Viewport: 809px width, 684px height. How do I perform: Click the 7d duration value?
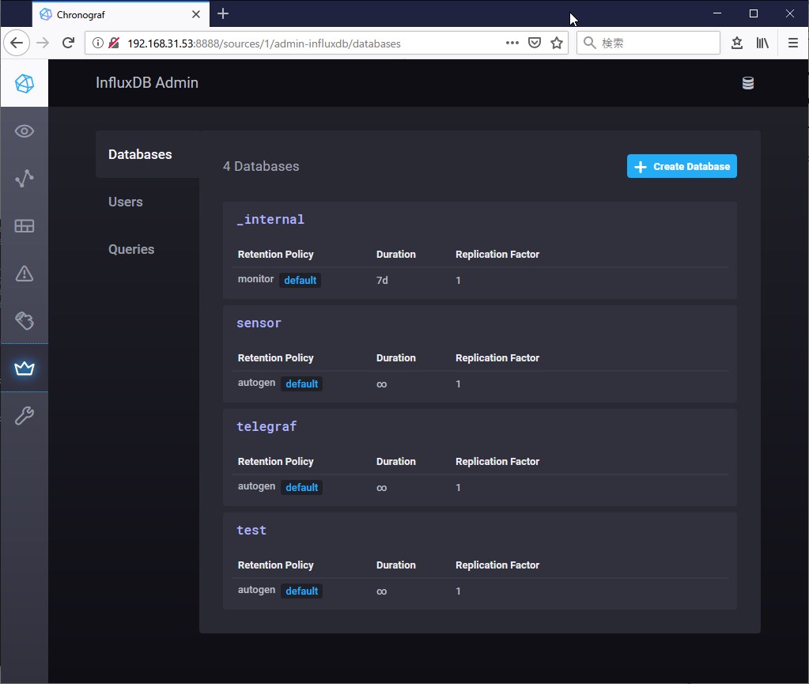[382, 280]
